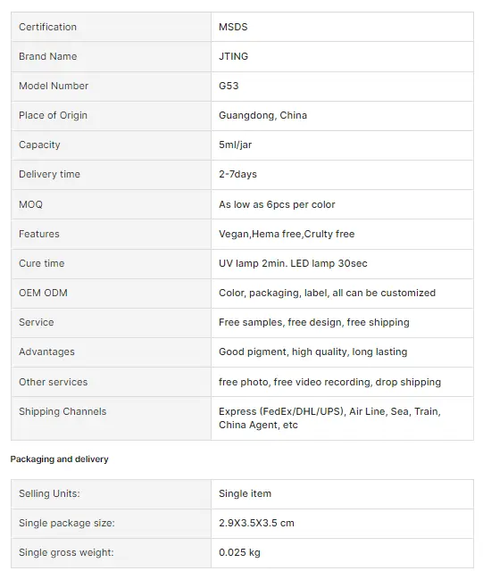Select the Vegan, Hema free features value
483x579 pixels.
(x=287, y=234)
